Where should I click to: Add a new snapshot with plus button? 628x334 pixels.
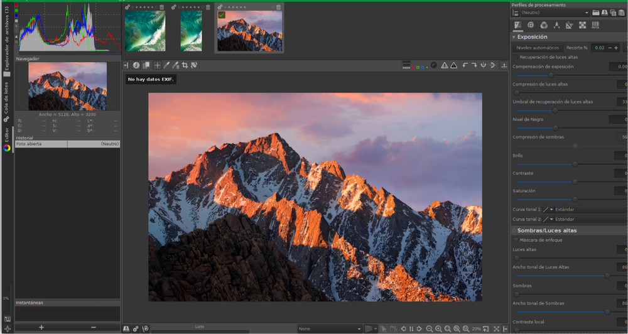tap(41, 328)
